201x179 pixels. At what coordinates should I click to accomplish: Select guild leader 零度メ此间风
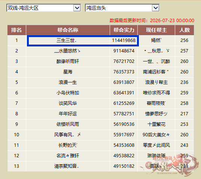click(156, 145)
